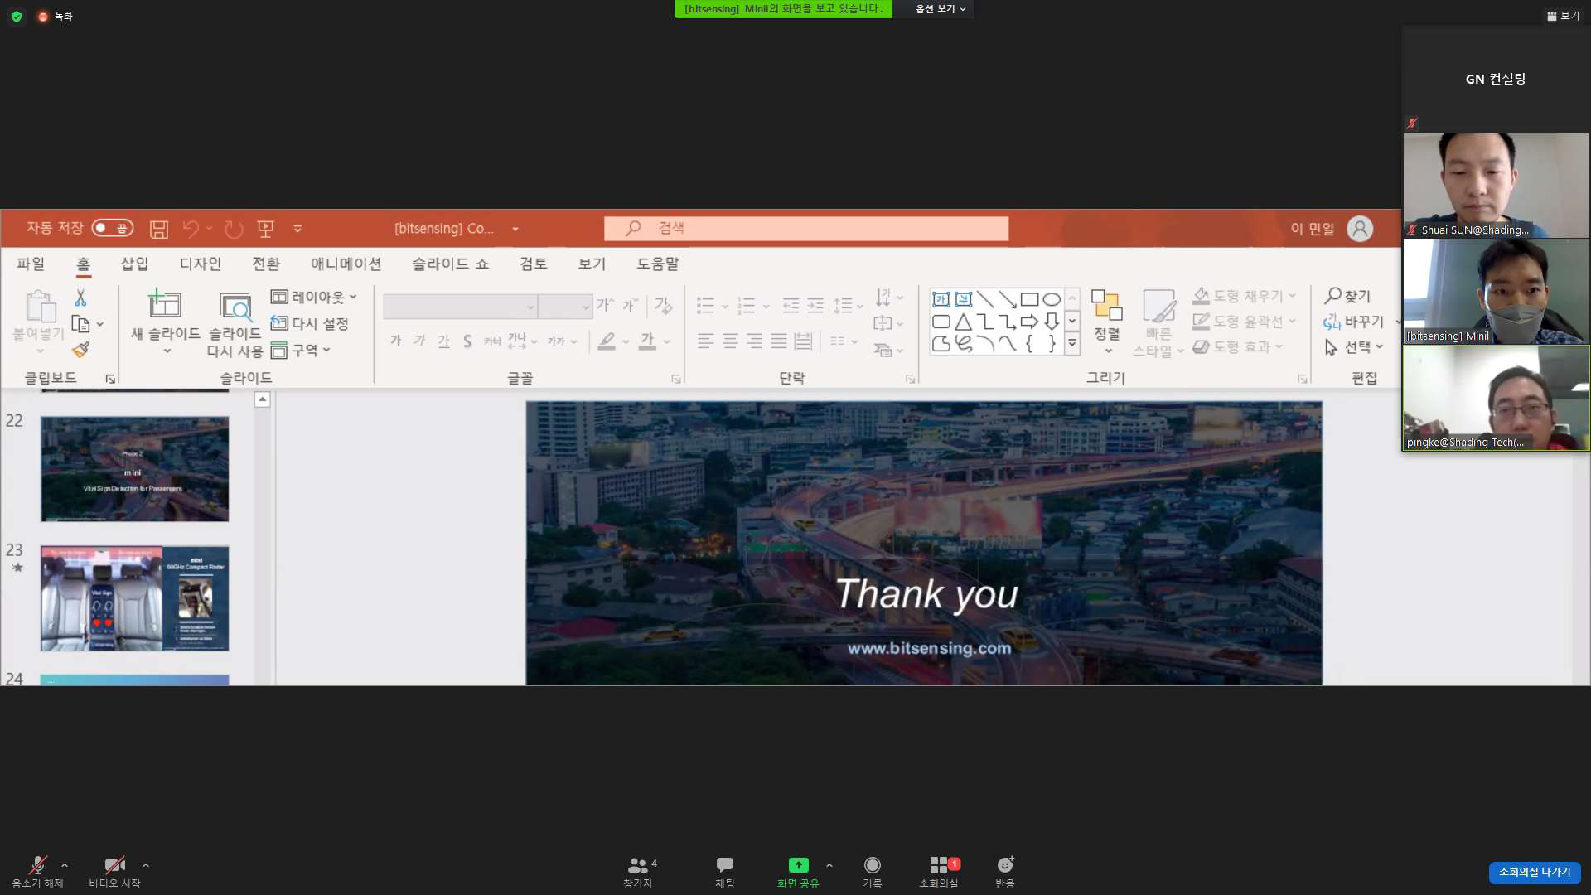This screenshot has width=1591, height=895.
Task: Switch to Transitions (전환) tab
Action: 266,264
